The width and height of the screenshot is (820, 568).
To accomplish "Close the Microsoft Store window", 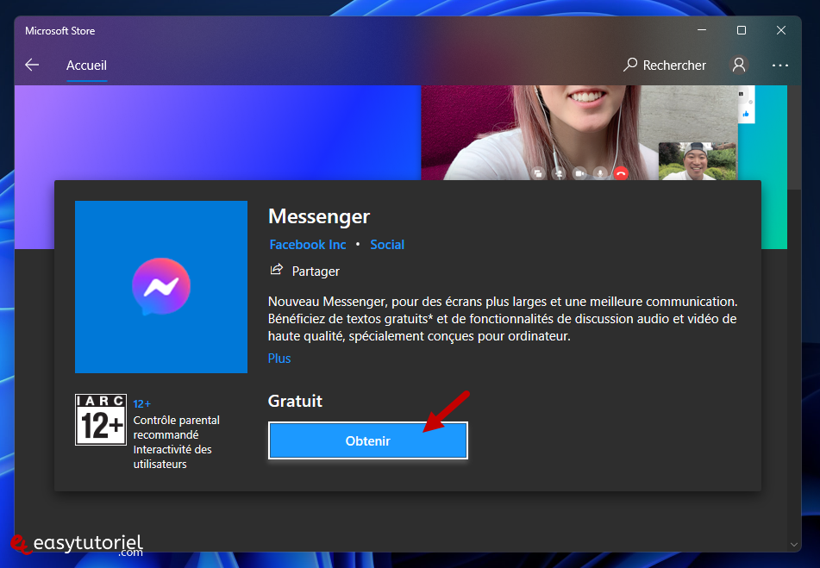I will [x=781, y=30].
